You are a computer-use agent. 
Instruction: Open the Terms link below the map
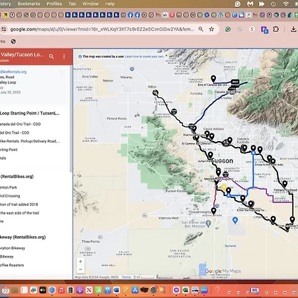(x=126, y=277)
